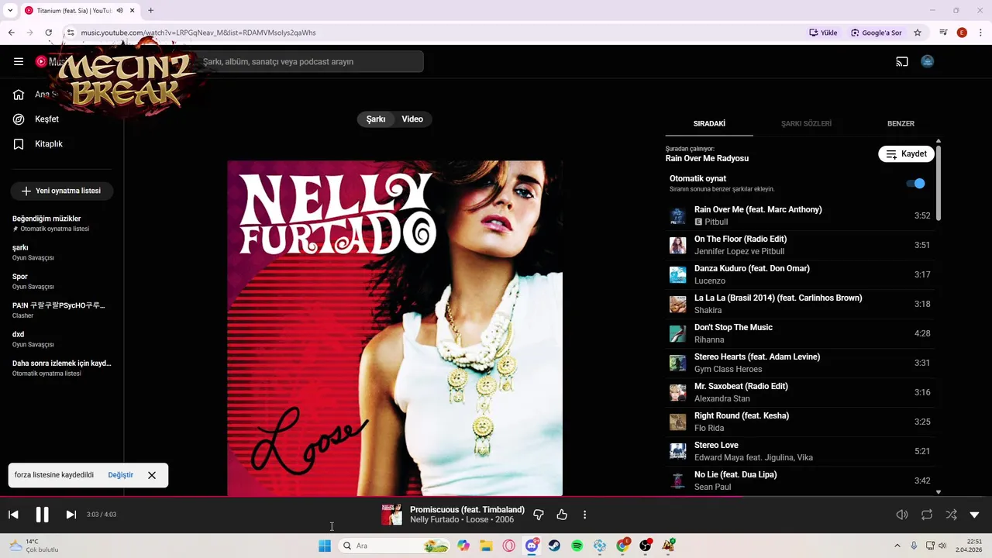Click the volume speaker icon in the player bar
Image resolution: width=992 pixels, height=558 pixels.
(x=902, y=515)
